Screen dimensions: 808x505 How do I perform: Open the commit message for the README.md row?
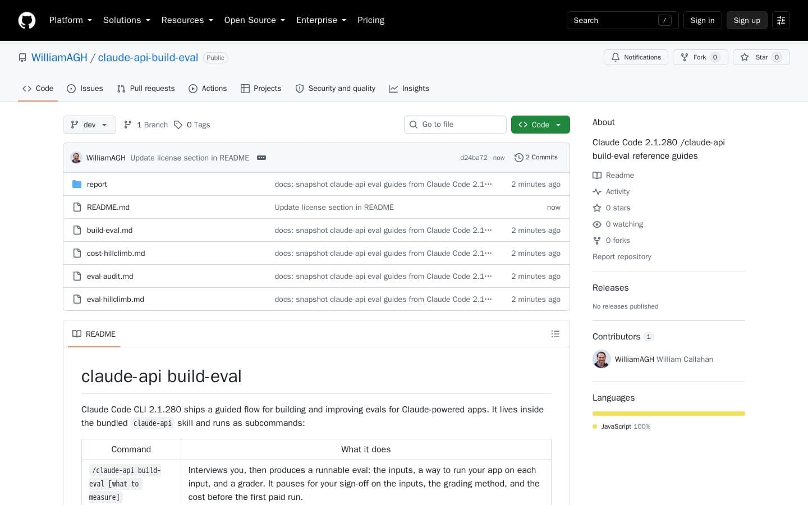click(334, 207)
